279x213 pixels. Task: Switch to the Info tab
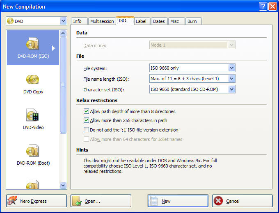(x=79, y=21)
